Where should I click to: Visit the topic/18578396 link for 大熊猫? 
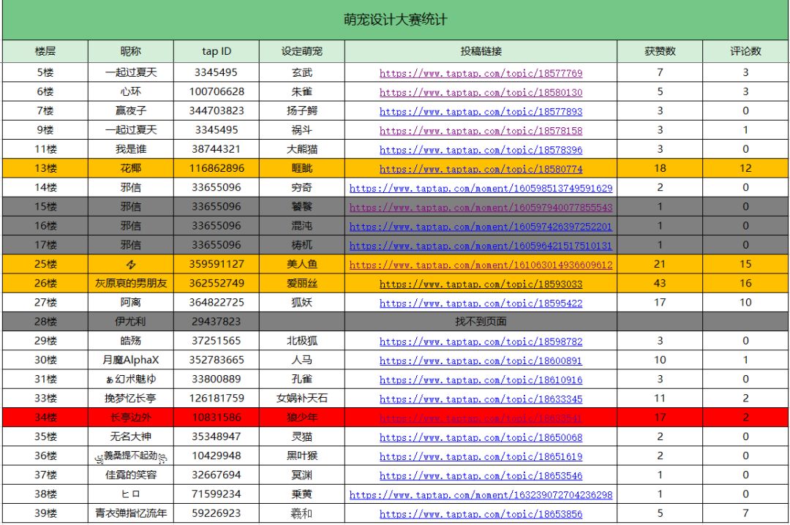481,150
